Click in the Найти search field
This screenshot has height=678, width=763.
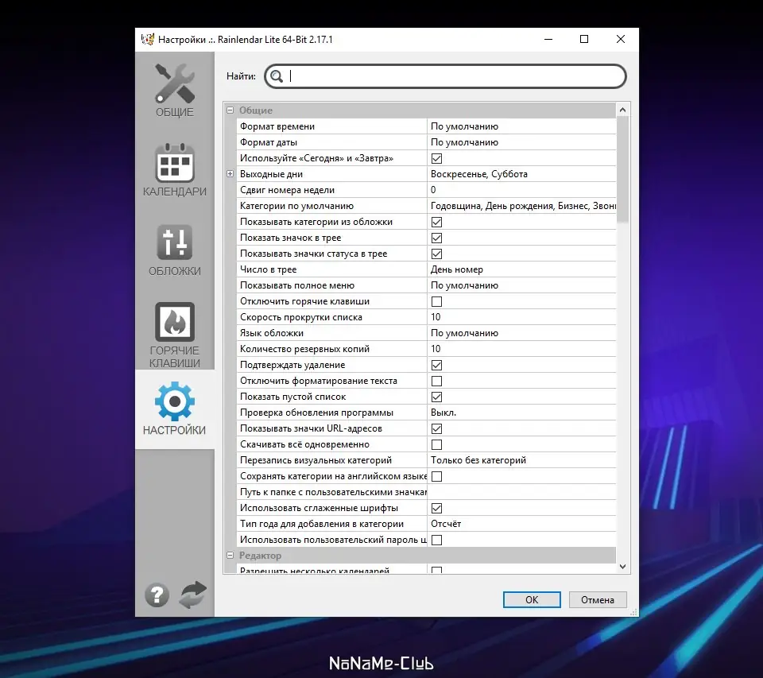(445, 76)
